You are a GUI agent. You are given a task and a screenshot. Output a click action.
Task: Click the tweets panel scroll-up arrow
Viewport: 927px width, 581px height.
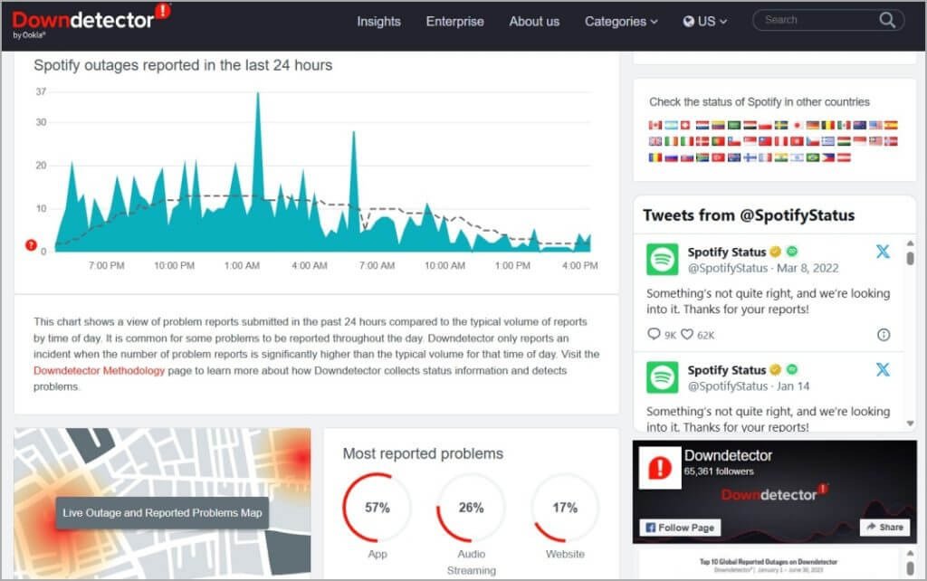pos(910,243)
